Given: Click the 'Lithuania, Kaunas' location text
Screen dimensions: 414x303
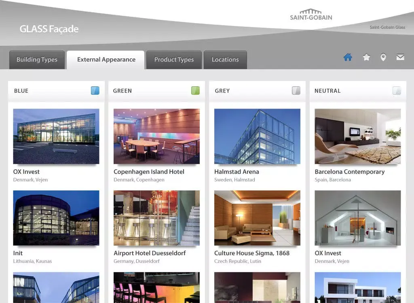Looking at the screenshot, I should (x=32, y=261).
